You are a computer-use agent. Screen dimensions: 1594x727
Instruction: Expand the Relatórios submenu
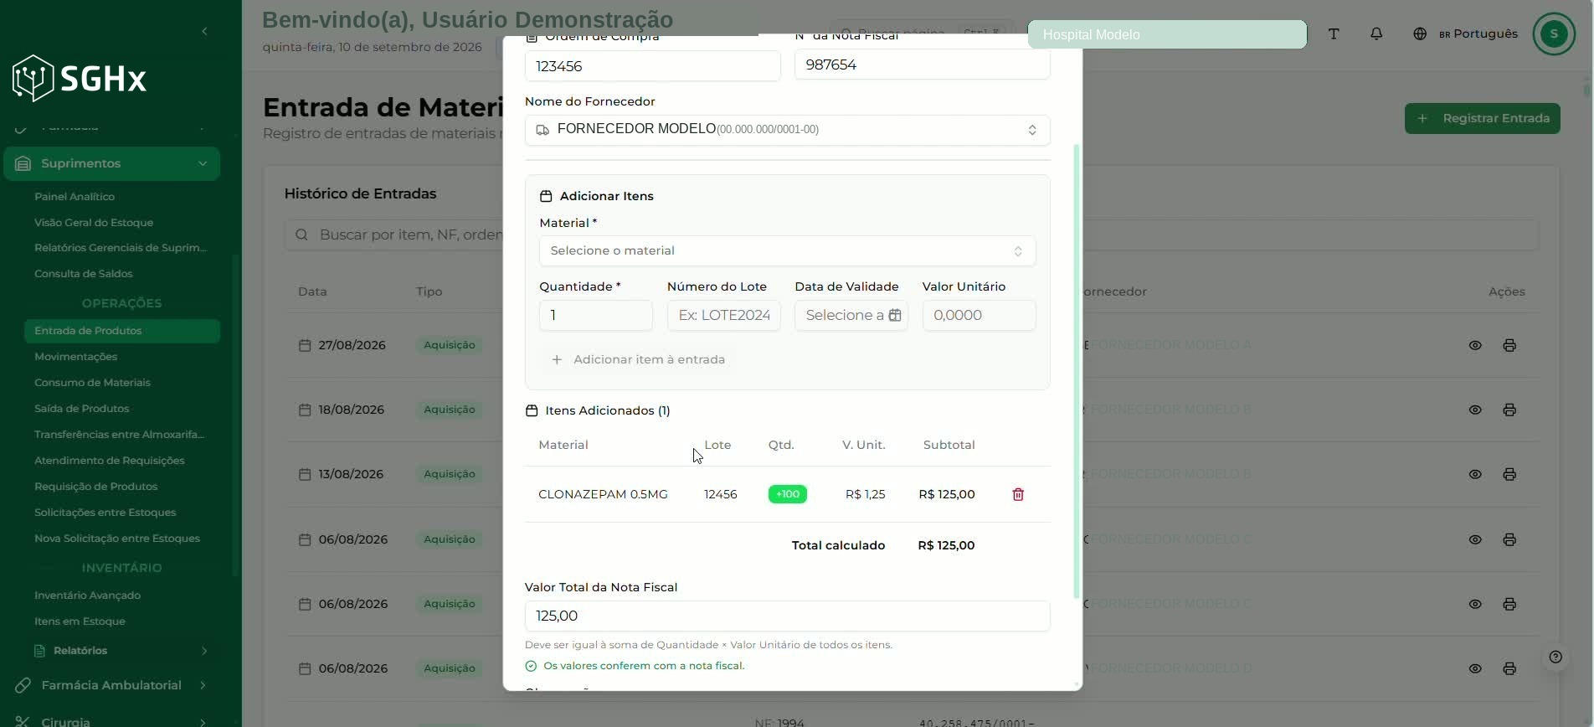tap(121, 651)
